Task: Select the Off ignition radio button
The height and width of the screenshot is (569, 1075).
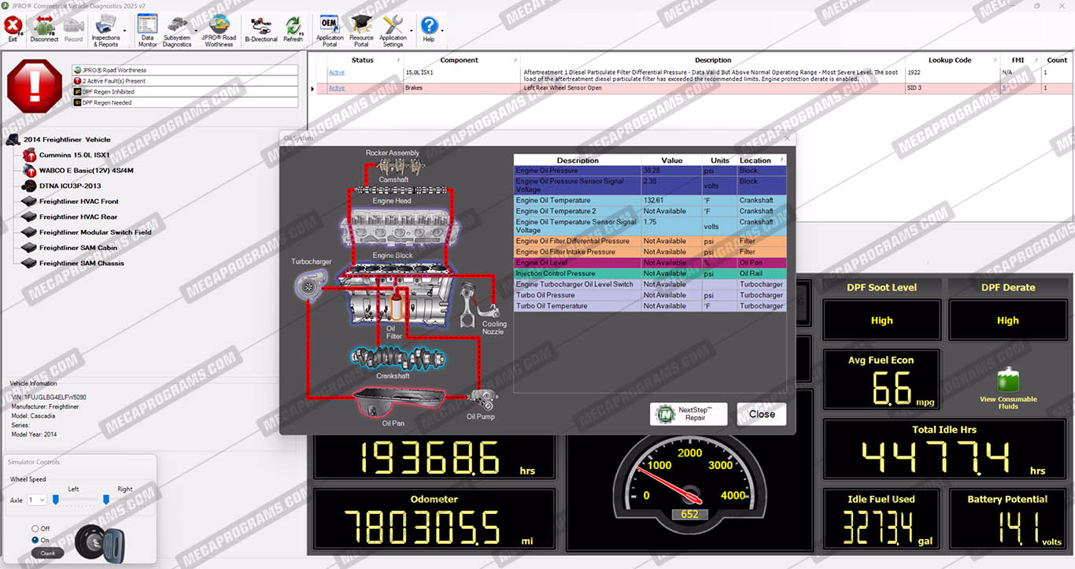Action: point(35,528)
